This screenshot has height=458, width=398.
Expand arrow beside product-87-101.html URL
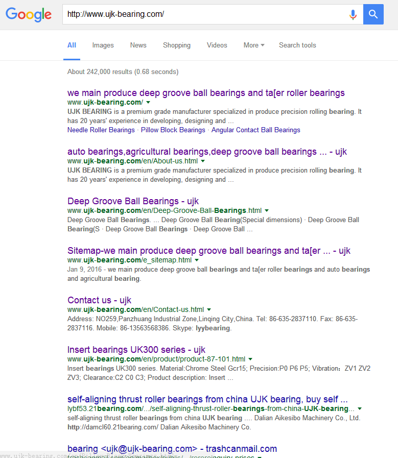[x=250, y=359]
